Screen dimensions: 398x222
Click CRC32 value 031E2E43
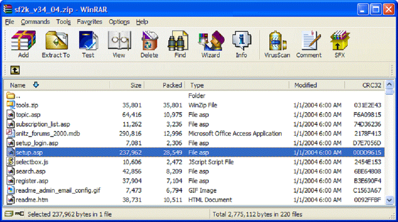(367, 105)
